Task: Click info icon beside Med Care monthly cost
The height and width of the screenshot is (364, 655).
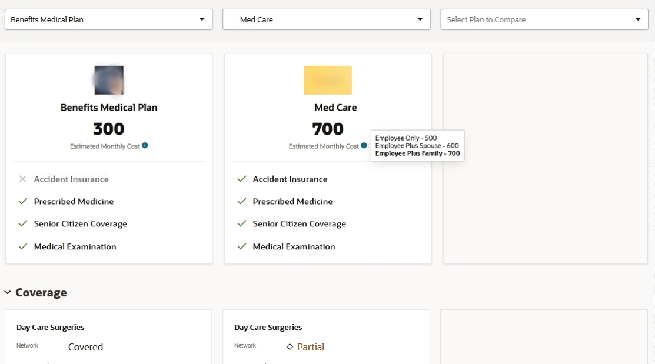Action: [x=364, y=146]
